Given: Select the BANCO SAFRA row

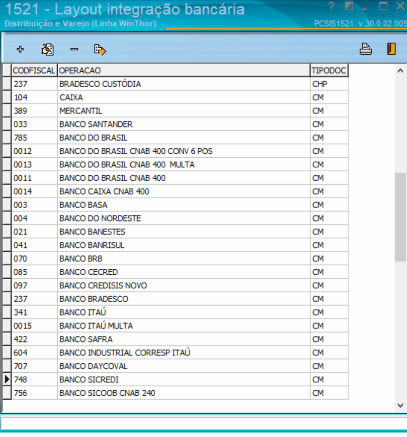Looking at the screenshot, I should [x=175, y=339].
